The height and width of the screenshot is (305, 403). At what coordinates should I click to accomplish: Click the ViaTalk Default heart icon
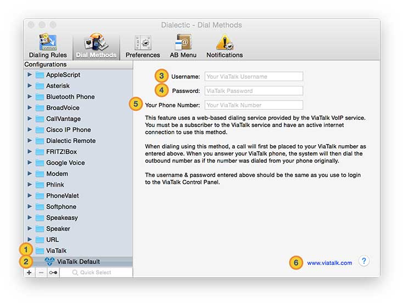tap(49, 262)
